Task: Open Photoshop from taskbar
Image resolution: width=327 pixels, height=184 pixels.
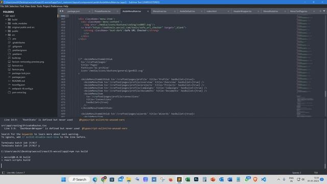Action: (196, 179)
